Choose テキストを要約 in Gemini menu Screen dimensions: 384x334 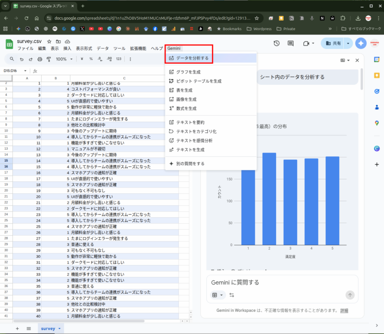click(x=190, y=122)
